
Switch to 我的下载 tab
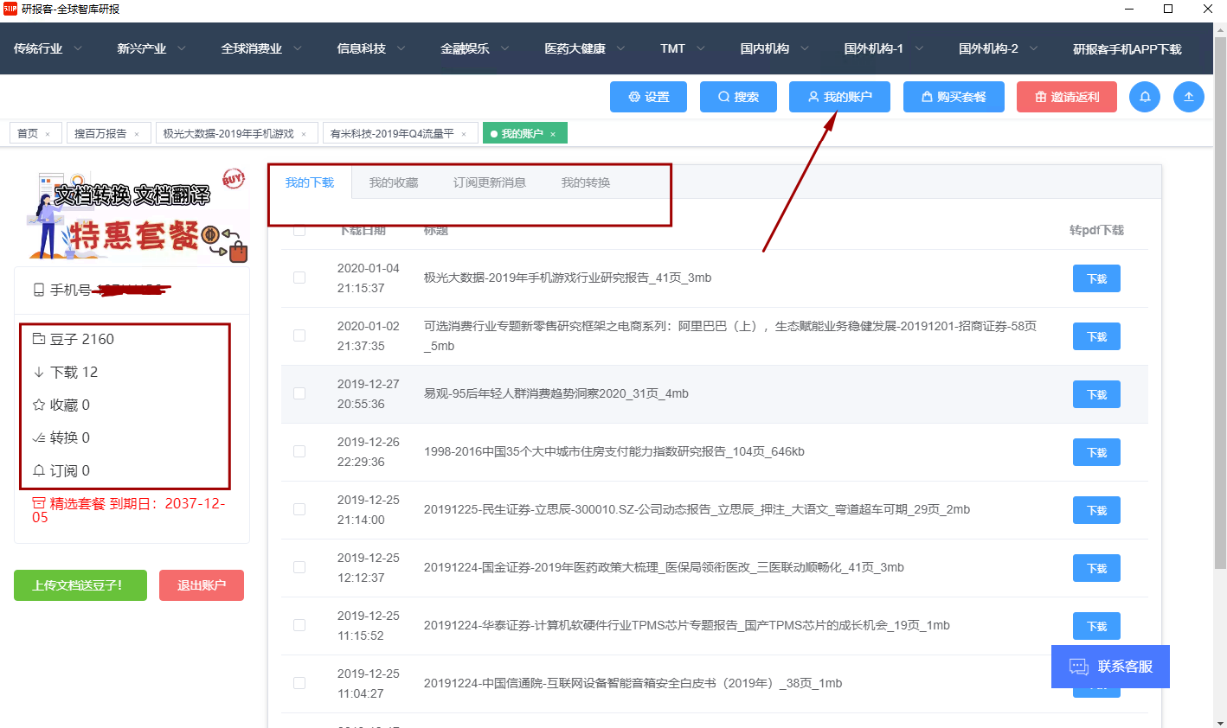tap(310, 182)
